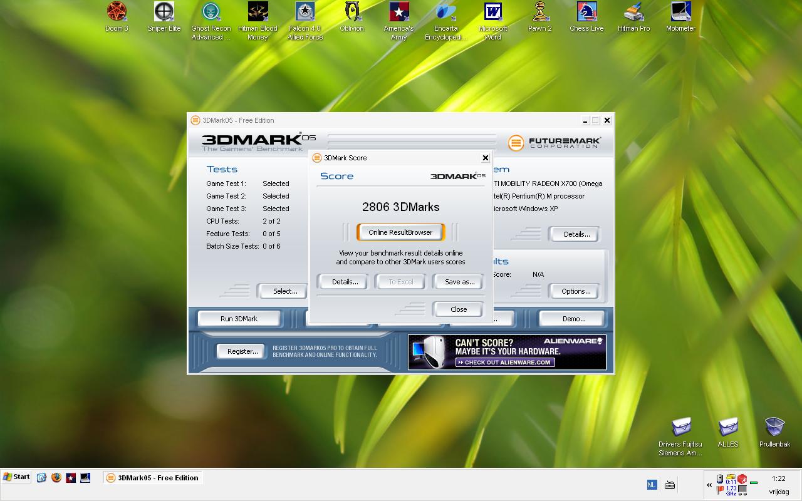
Task: Click Close button in Score dialog
Action: coord(459,309)
